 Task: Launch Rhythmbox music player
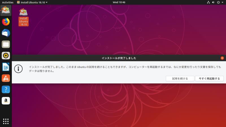coord(6,55)
